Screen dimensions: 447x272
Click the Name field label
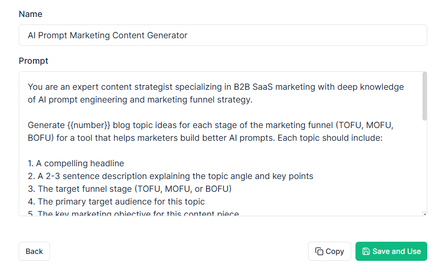[30, 14]
